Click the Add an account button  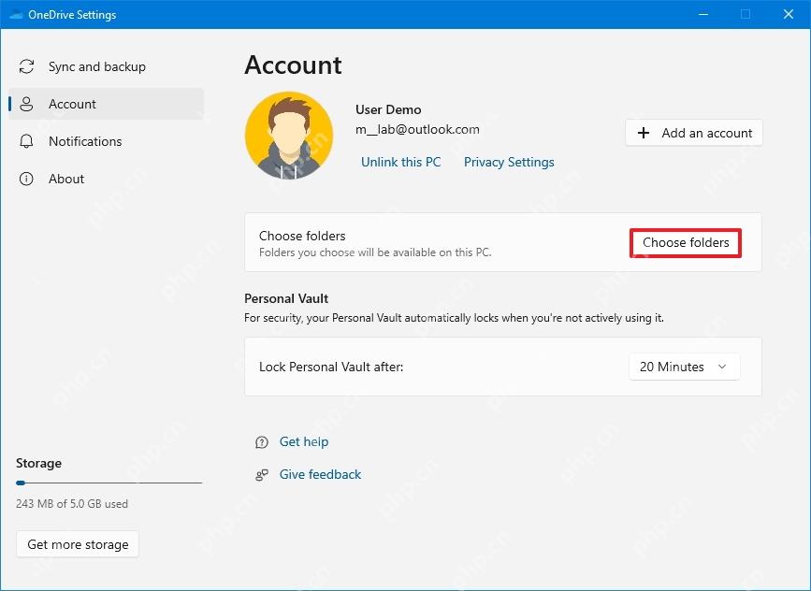click(693, 133)
